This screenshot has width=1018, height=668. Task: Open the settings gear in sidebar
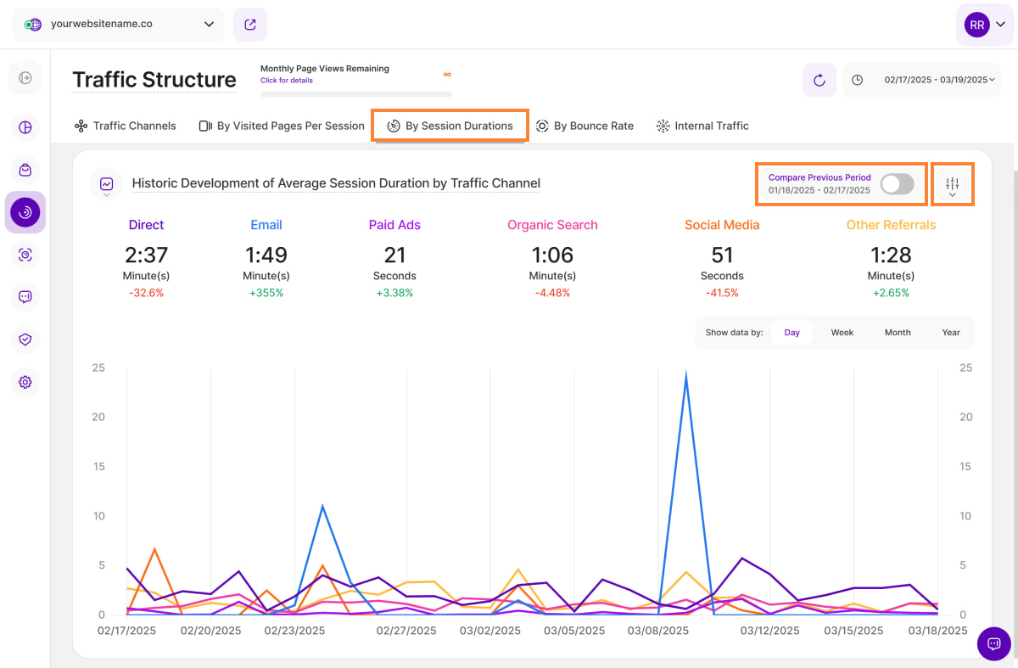[25, 382]
